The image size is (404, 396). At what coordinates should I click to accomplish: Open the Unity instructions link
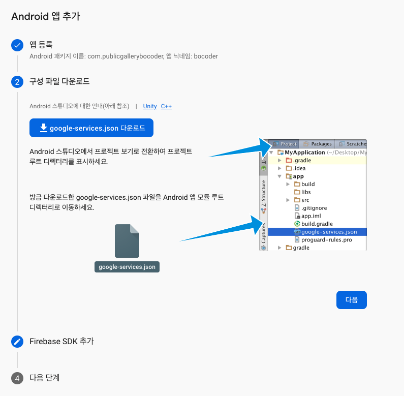click(150, 106)
